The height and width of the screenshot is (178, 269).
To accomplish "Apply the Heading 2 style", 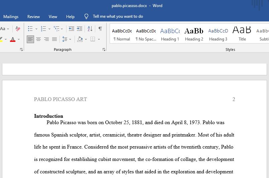I will click(x=194, y=34).
